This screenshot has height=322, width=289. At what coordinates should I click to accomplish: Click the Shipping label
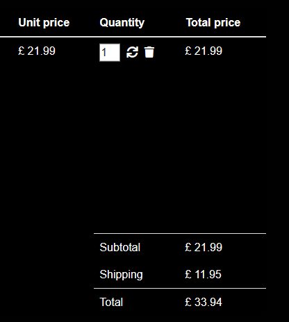121,275
